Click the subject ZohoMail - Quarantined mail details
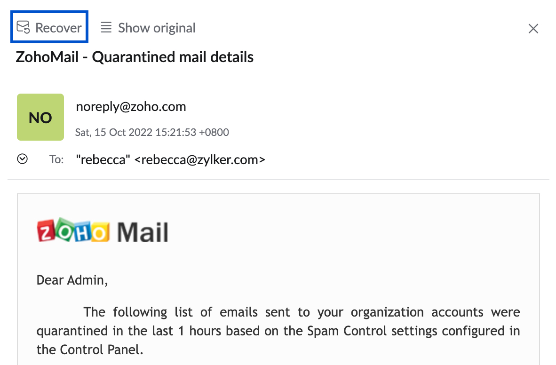The image size is (556, 365). [x=135, y=57]
